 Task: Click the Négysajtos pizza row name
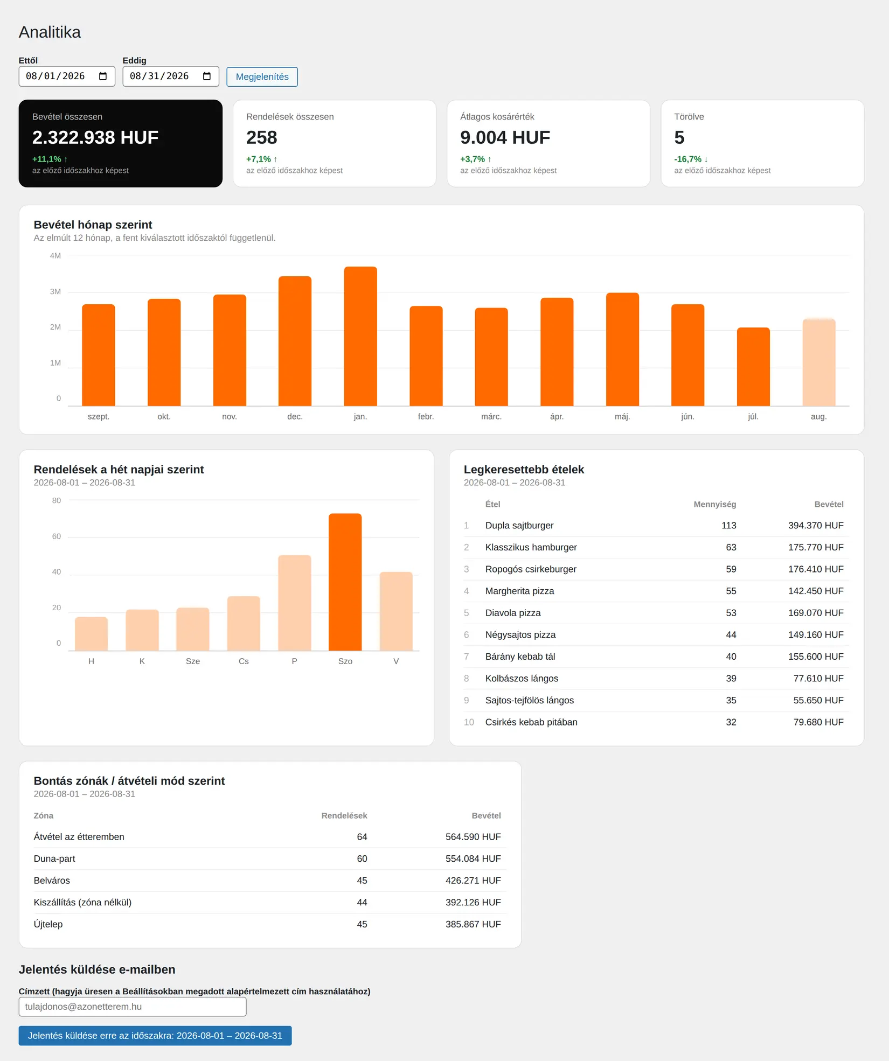click(x=520, y=635)
